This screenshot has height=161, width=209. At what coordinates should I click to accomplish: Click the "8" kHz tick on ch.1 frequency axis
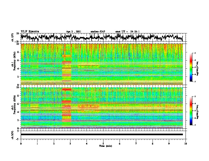(18, 52)
